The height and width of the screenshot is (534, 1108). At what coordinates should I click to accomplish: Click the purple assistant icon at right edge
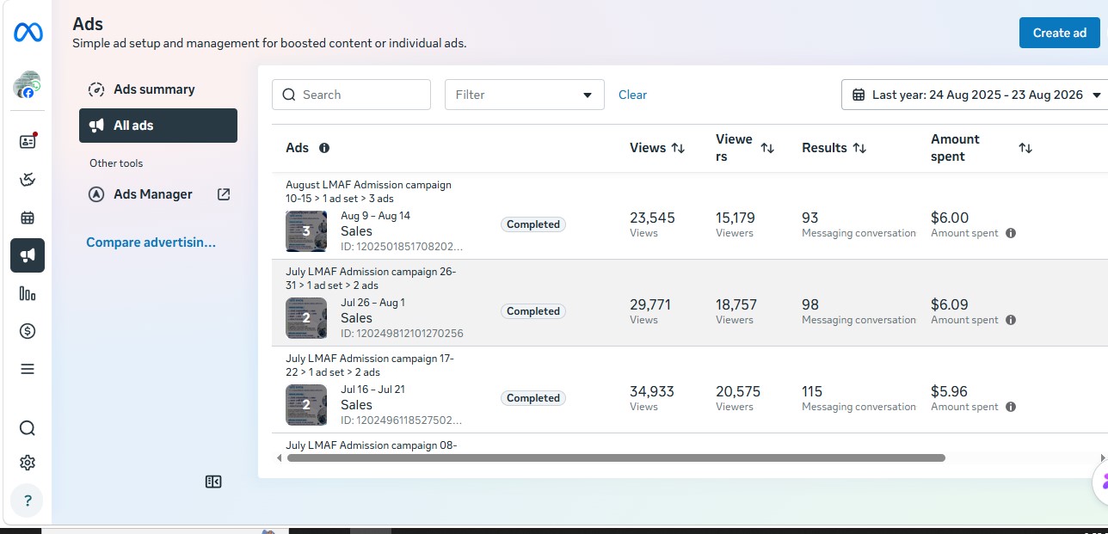pos(1100,482)
